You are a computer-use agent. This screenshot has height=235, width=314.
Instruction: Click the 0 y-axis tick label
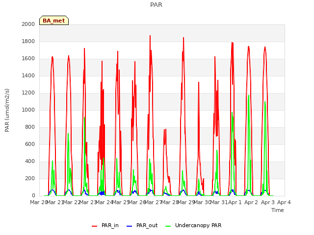pos(33,195)
